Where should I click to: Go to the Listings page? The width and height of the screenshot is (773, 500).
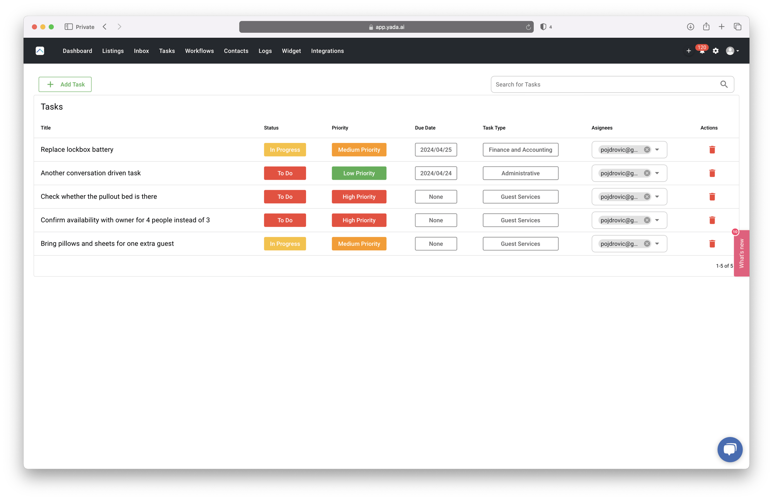point(113,51)
